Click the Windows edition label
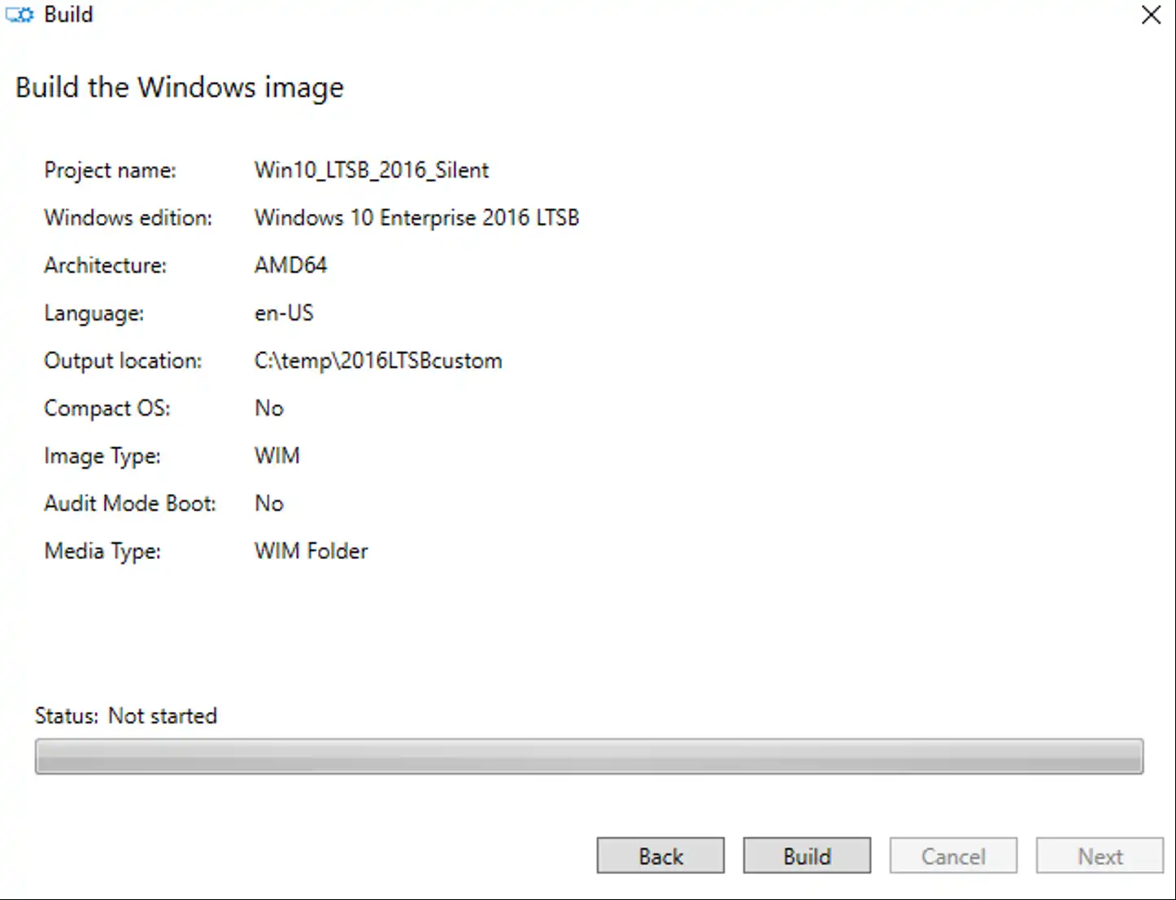1176x900 pixels. [x=128, y=218]
